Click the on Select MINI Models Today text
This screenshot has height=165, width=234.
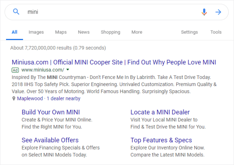[54, 155]
